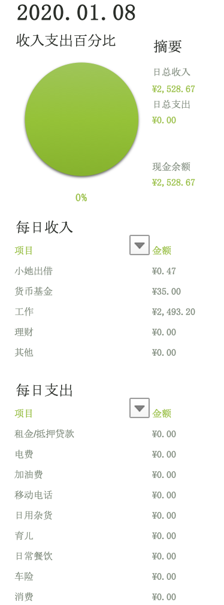The height and width of the screenshot is (605, 224).
Task: Open the 每日支出 filter dropdown arrow
Action: pos(139,408)
